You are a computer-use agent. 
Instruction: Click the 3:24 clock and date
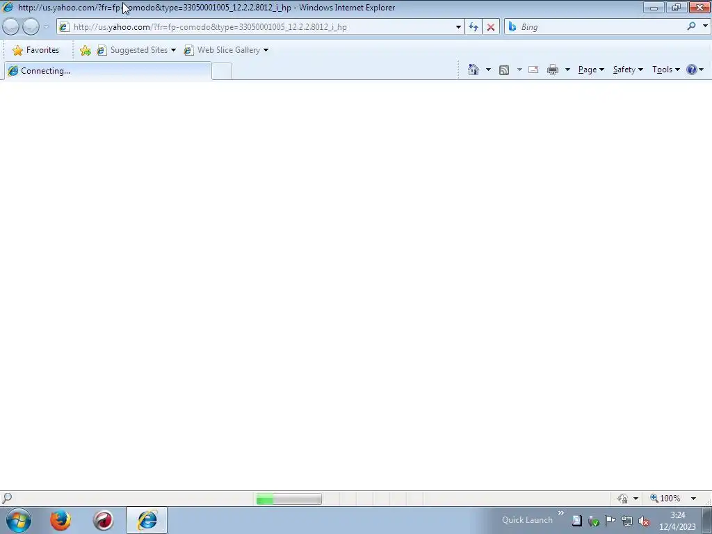point(677,521)
